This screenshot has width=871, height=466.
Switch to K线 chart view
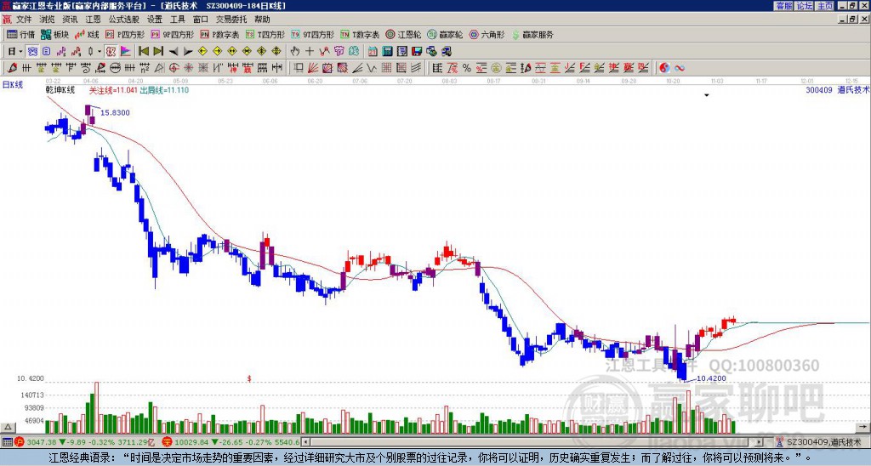point(87,34)
